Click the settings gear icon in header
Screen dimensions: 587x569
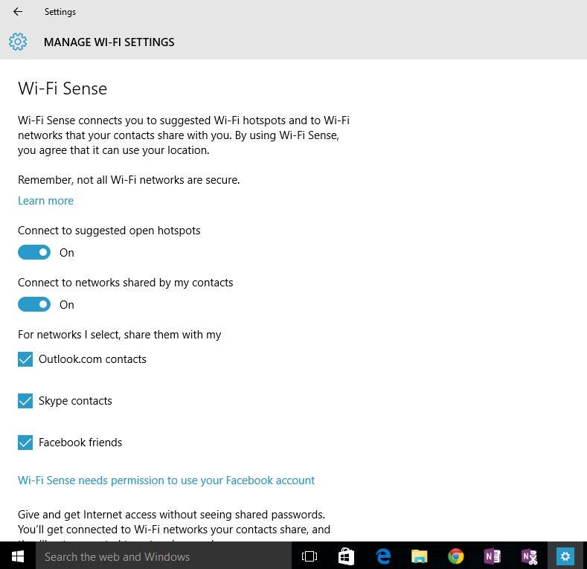pyautogui.click(x=18, y=42)
